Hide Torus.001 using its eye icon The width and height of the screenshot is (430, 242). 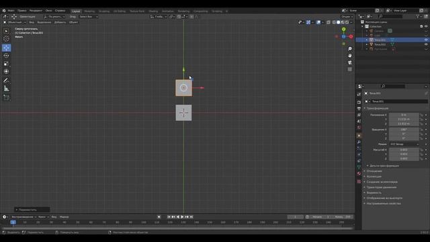click(426, 40)
